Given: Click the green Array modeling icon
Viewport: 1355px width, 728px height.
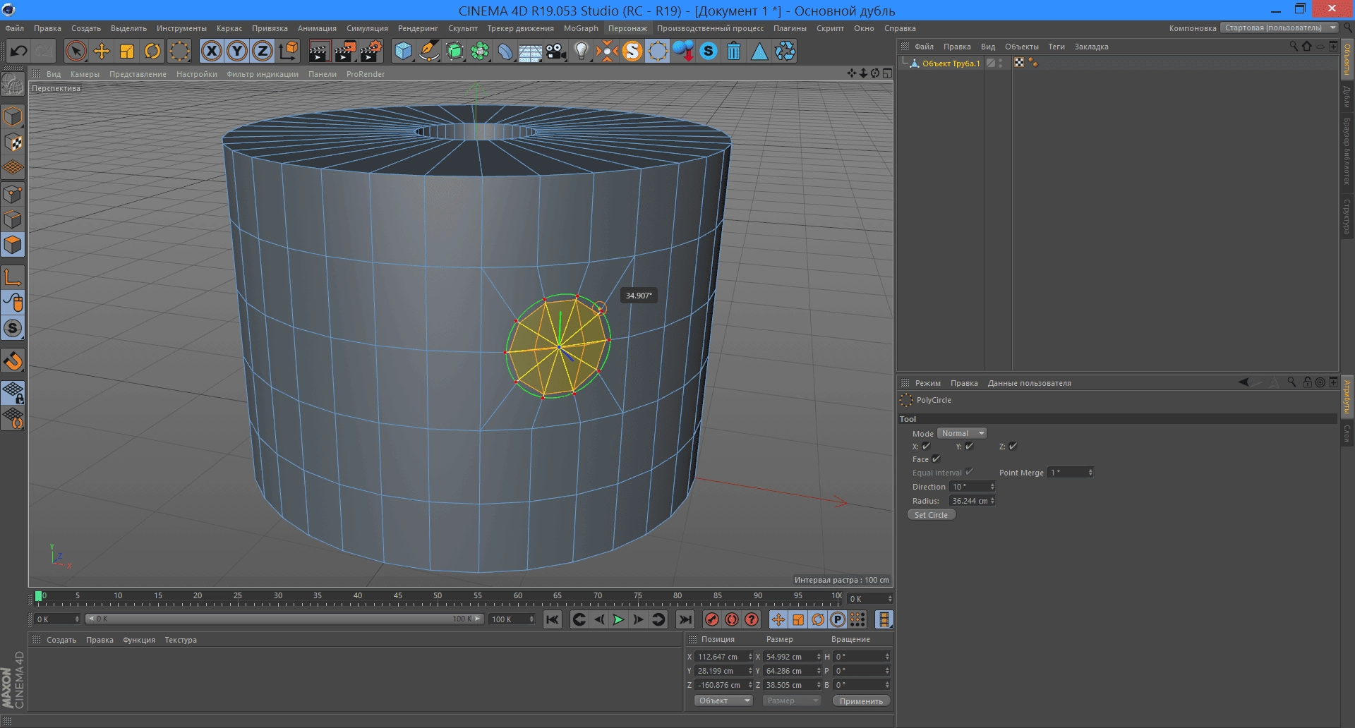Looking at the screenshot, I should click(480, 51).
